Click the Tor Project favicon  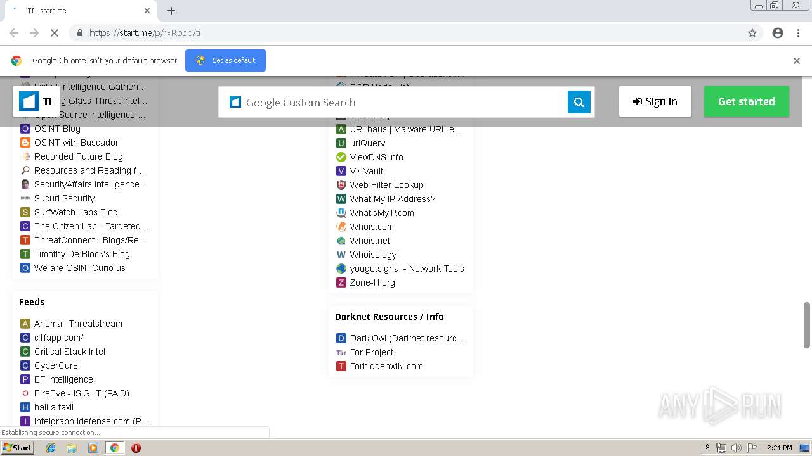(341, 352)
